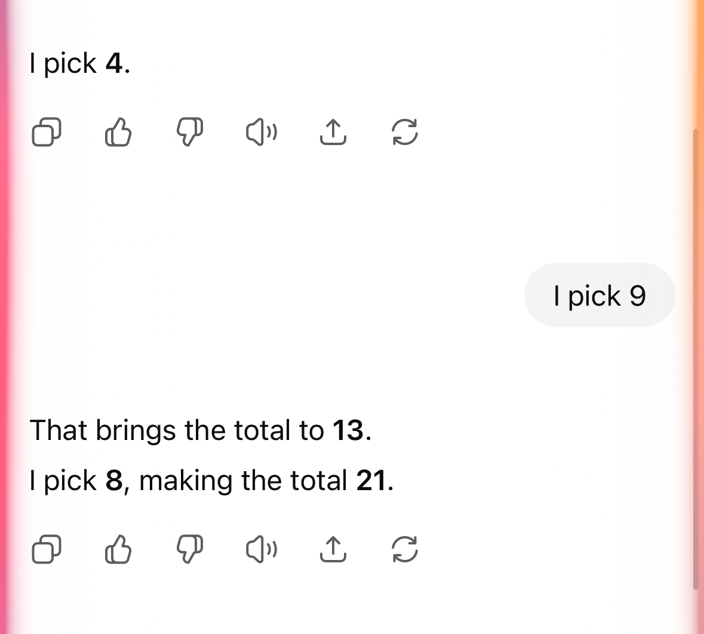Copy the 'total 21' response

[x=46, y=549]
